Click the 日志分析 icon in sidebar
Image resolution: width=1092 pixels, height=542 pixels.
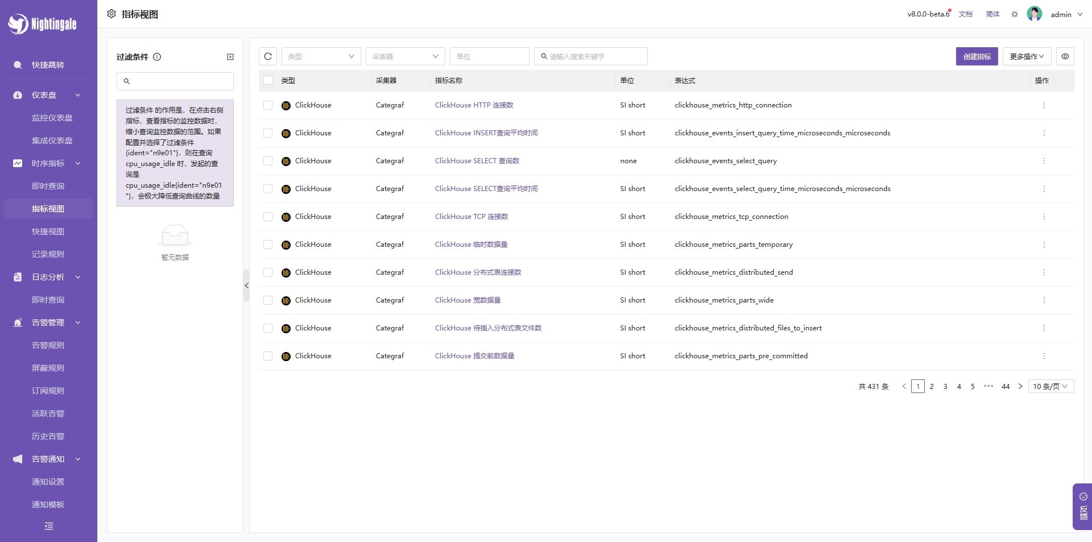click(x=18, y=277)
